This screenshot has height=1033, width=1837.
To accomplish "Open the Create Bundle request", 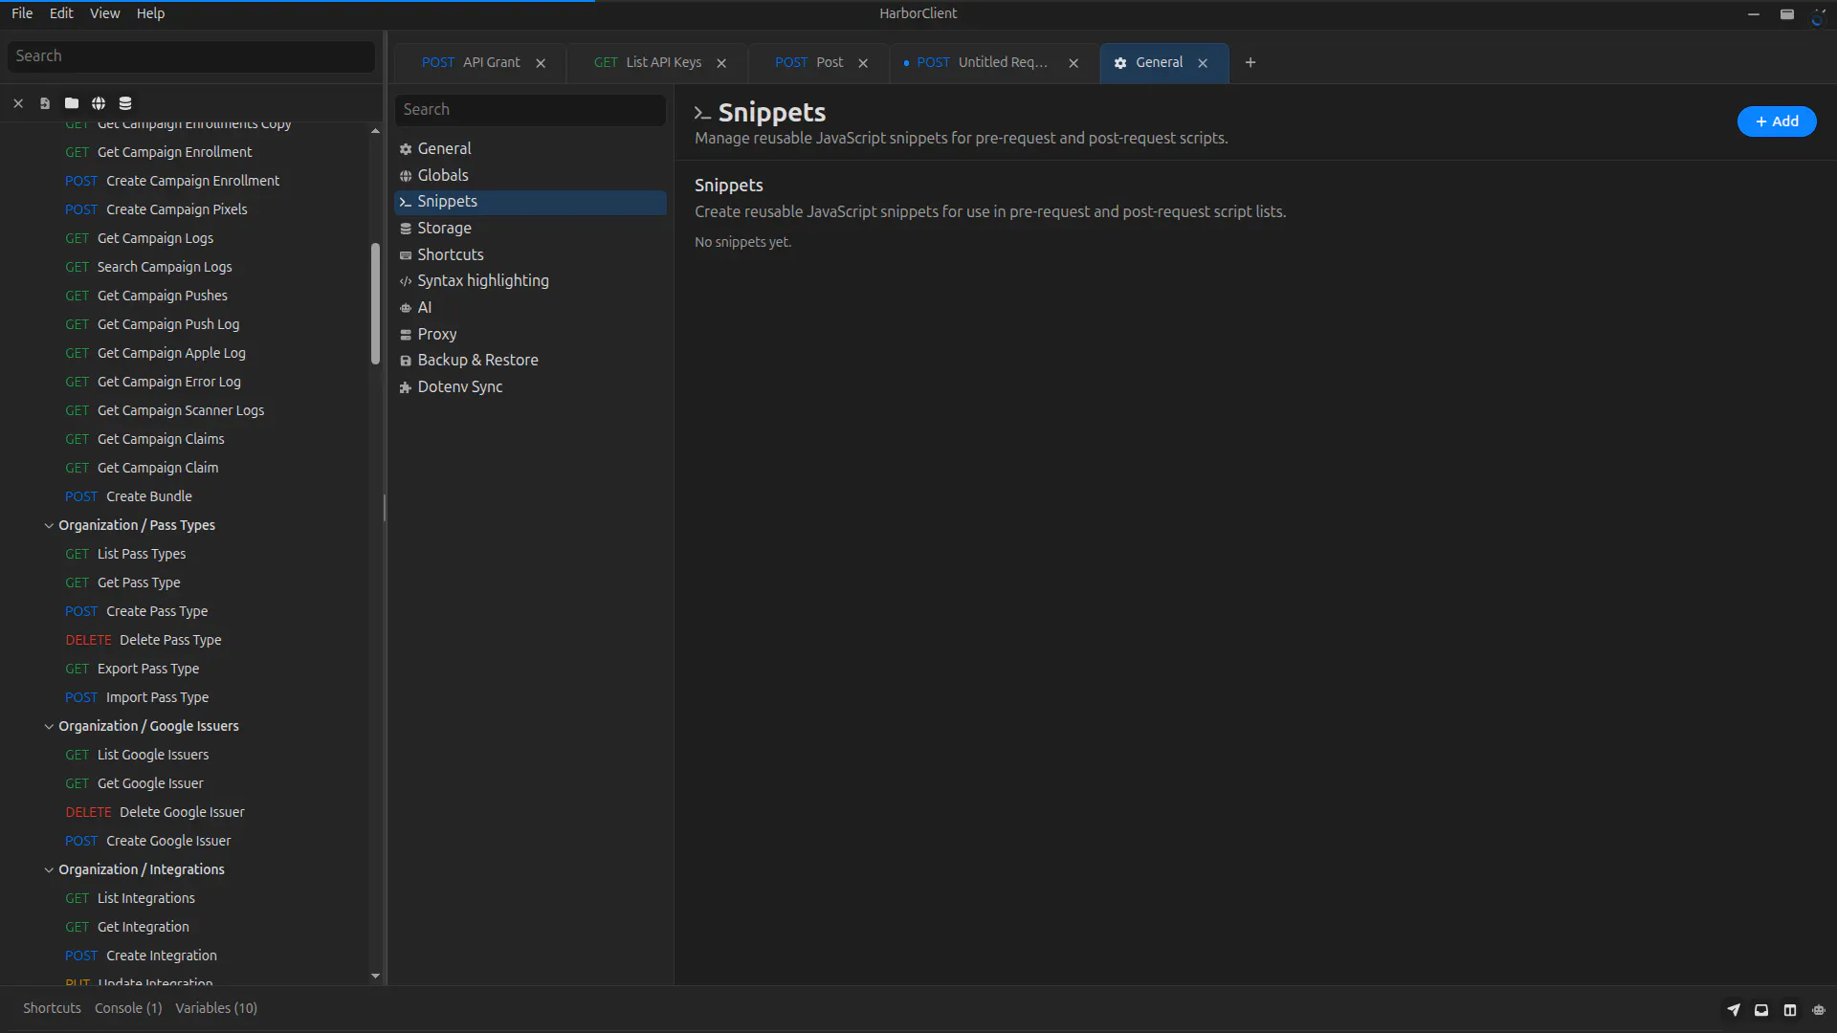I will (128, 496).
